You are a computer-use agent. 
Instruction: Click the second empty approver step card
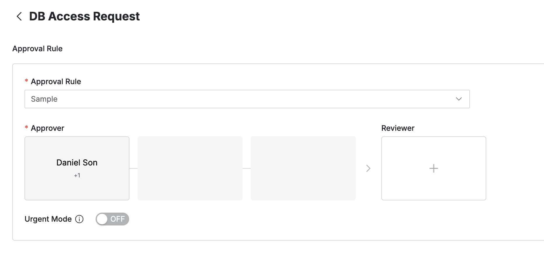(x=190, y=168)
